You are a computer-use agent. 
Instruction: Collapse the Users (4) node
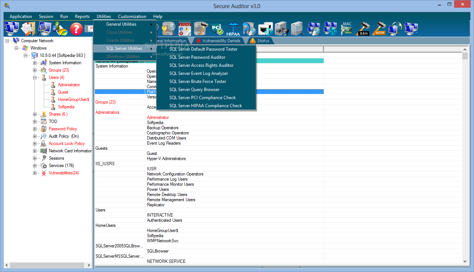pyautogui.click(x=35, y=77)
